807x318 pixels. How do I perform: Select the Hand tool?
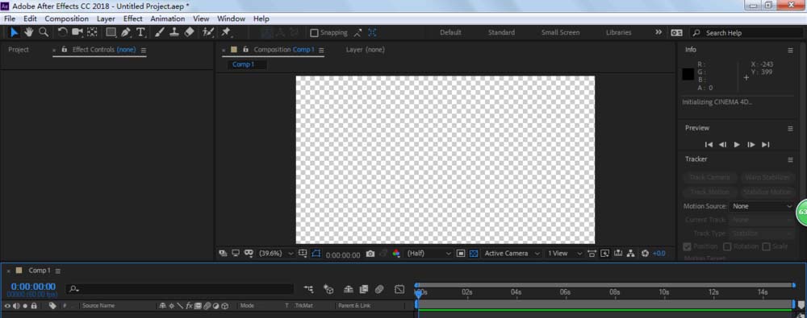pyautogui.click(x=29, y=32)
